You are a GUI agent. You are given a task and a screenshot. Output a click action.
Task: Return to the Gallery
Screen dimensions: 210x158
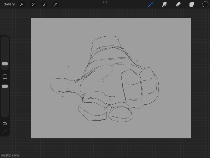click(9, 4)
